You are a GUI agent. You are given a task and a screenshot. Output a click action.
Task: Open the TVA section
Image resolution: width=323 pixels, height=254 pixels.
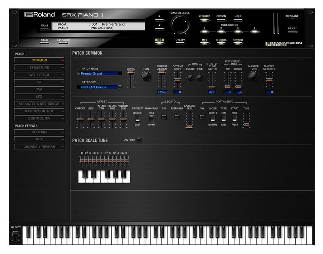39,89
